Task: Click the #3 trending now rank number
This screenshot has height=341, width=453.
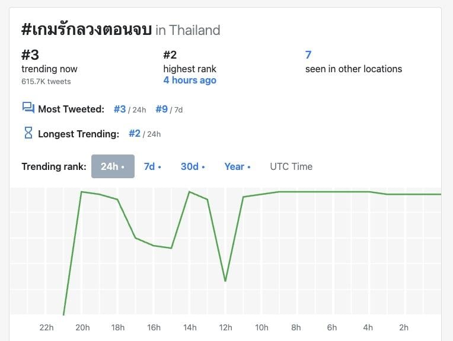Action: coord(30,55)
